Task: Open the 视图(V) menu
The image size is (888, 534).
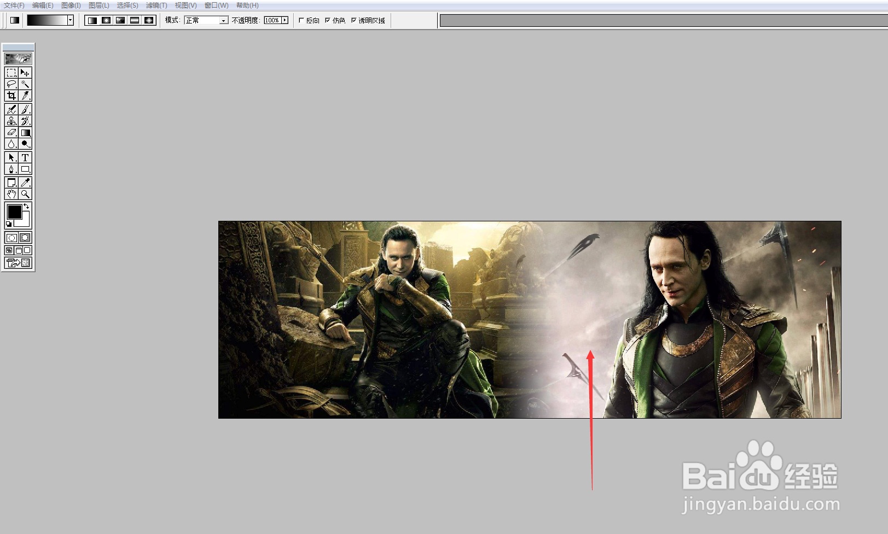Action: tap(185, 5)
